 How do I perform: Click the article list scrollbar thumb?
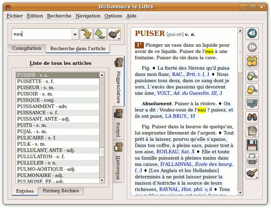tap(102, 152)
